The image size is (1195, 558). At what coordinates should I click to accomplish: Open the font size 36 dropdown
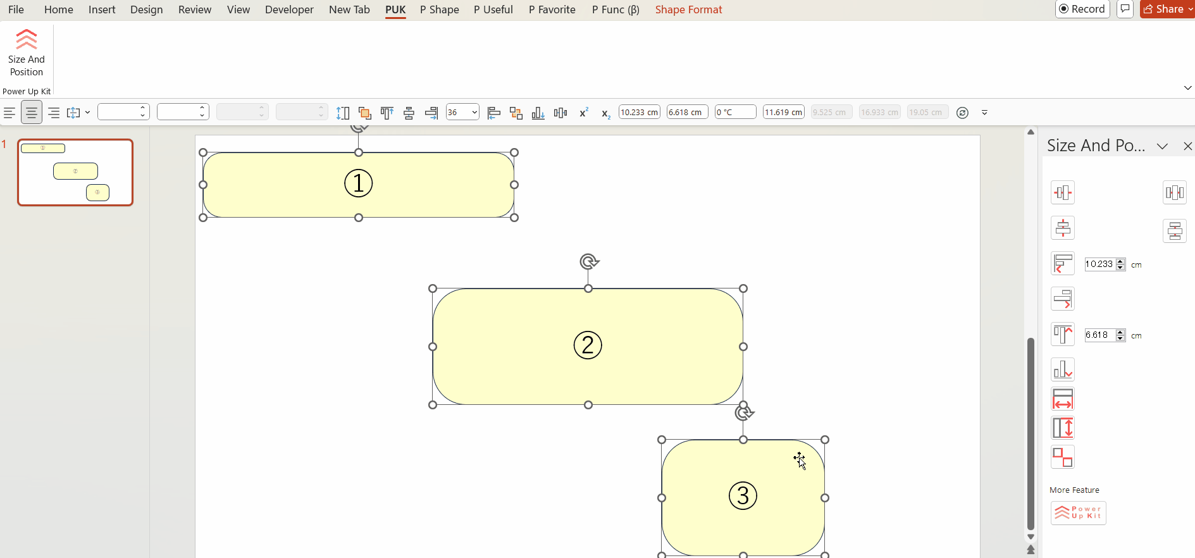(x=474, y=113)
